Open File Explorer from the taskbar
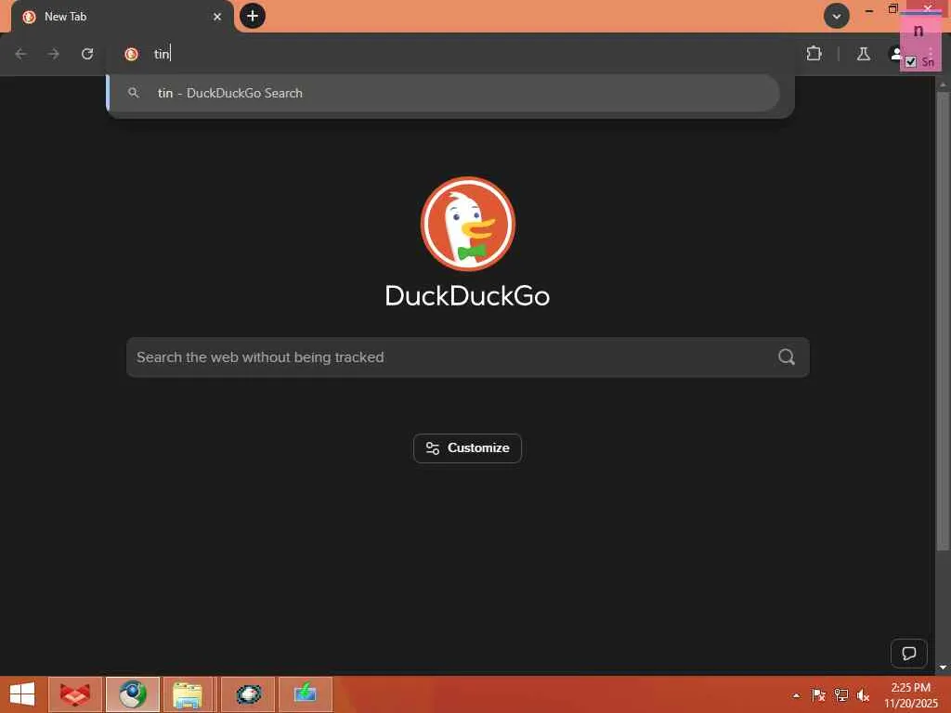This screenshot has width=951, height=713. click(x=188, y=694)
